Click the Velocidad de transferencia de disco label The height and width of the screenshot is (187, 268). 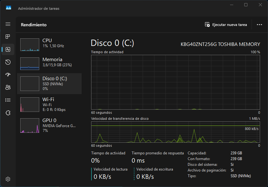point(120,119)
